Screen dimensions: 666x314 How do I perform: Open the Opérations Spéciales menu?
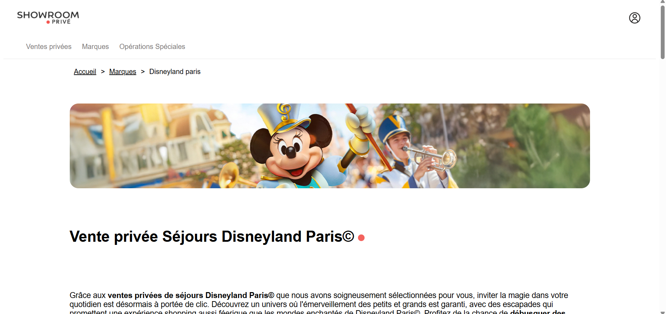[152, 47]
